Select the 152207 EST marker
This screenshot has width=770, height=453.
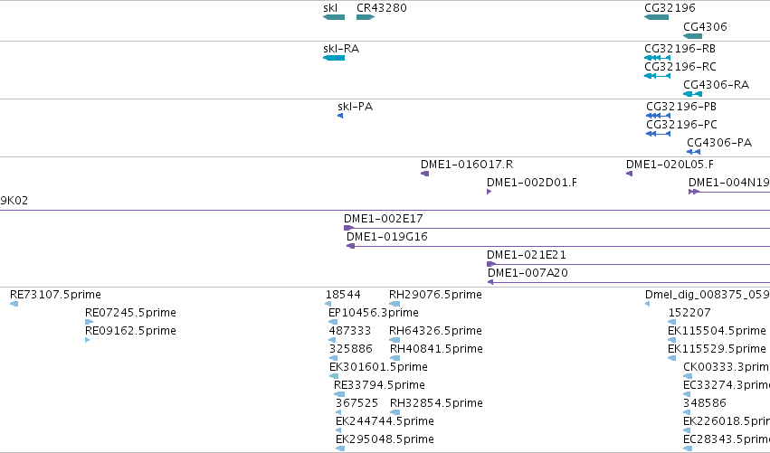tap(671, 322)
